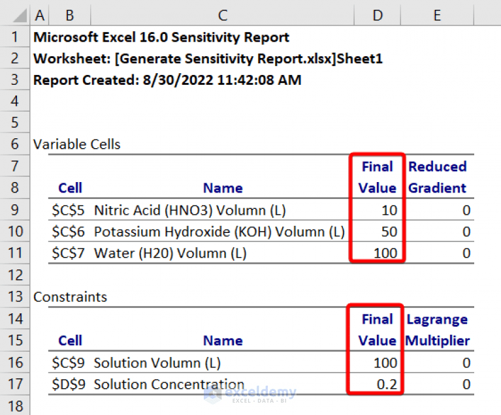
Task: Click final value '100' for Solution Volumn
Action: coord(385,363)
